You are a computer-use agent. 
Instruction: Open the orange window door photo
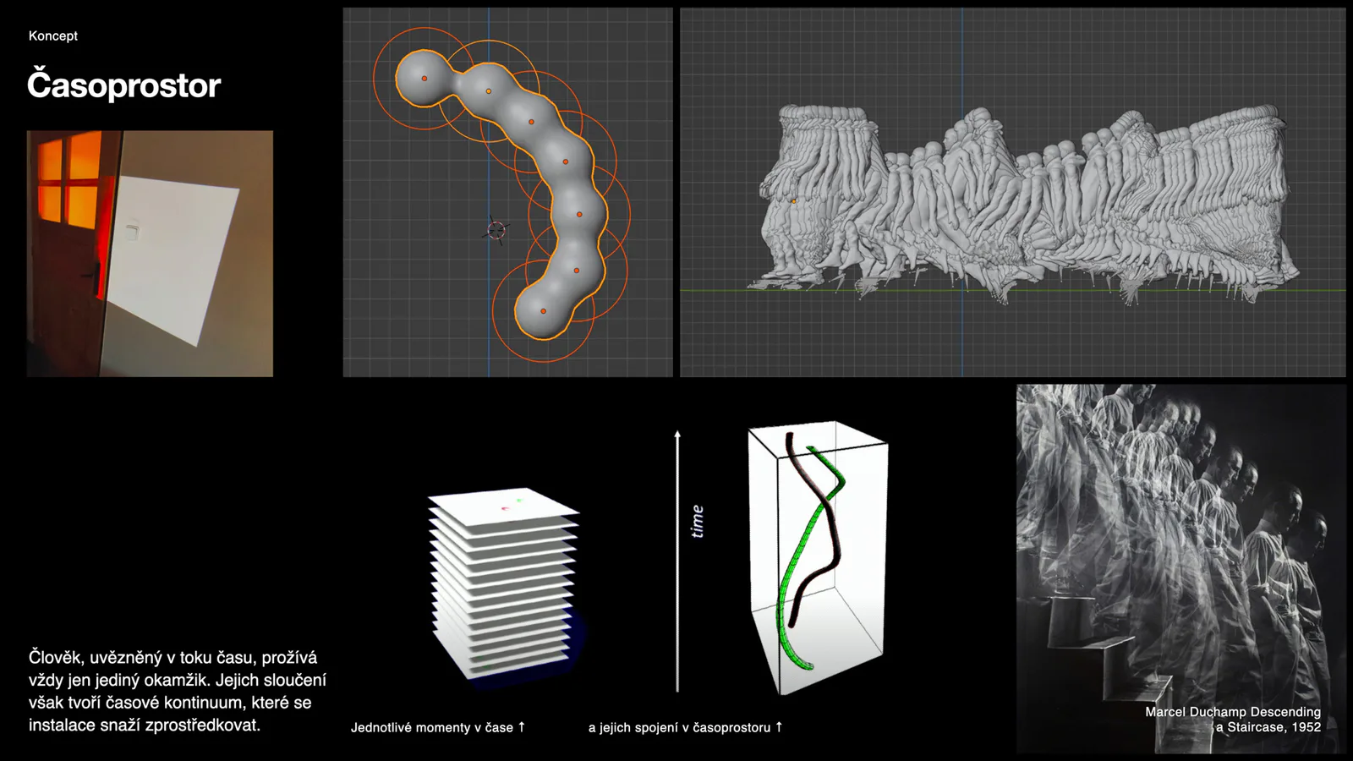pyautogui.click(x=150, y=254)
